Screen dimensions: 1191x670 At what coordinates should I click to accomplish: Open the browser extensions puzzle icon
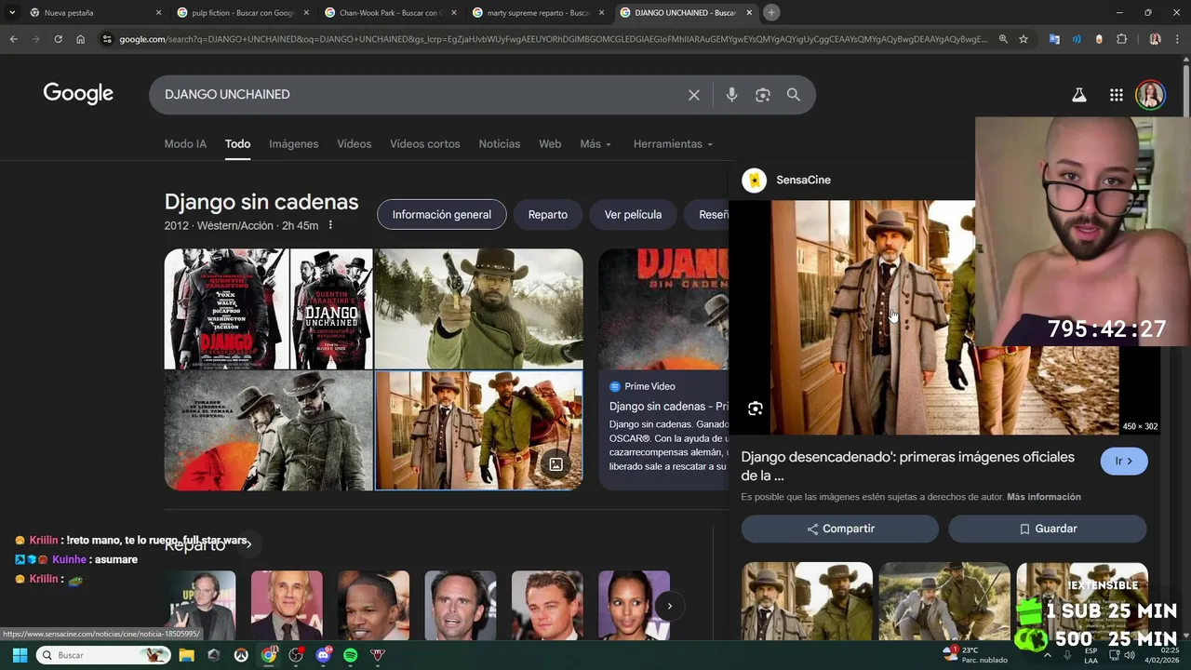[1121, 39]
